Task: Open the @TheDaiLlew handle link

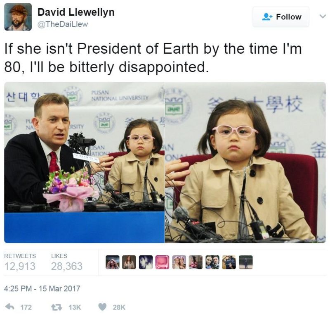Action: pos(63,24)
